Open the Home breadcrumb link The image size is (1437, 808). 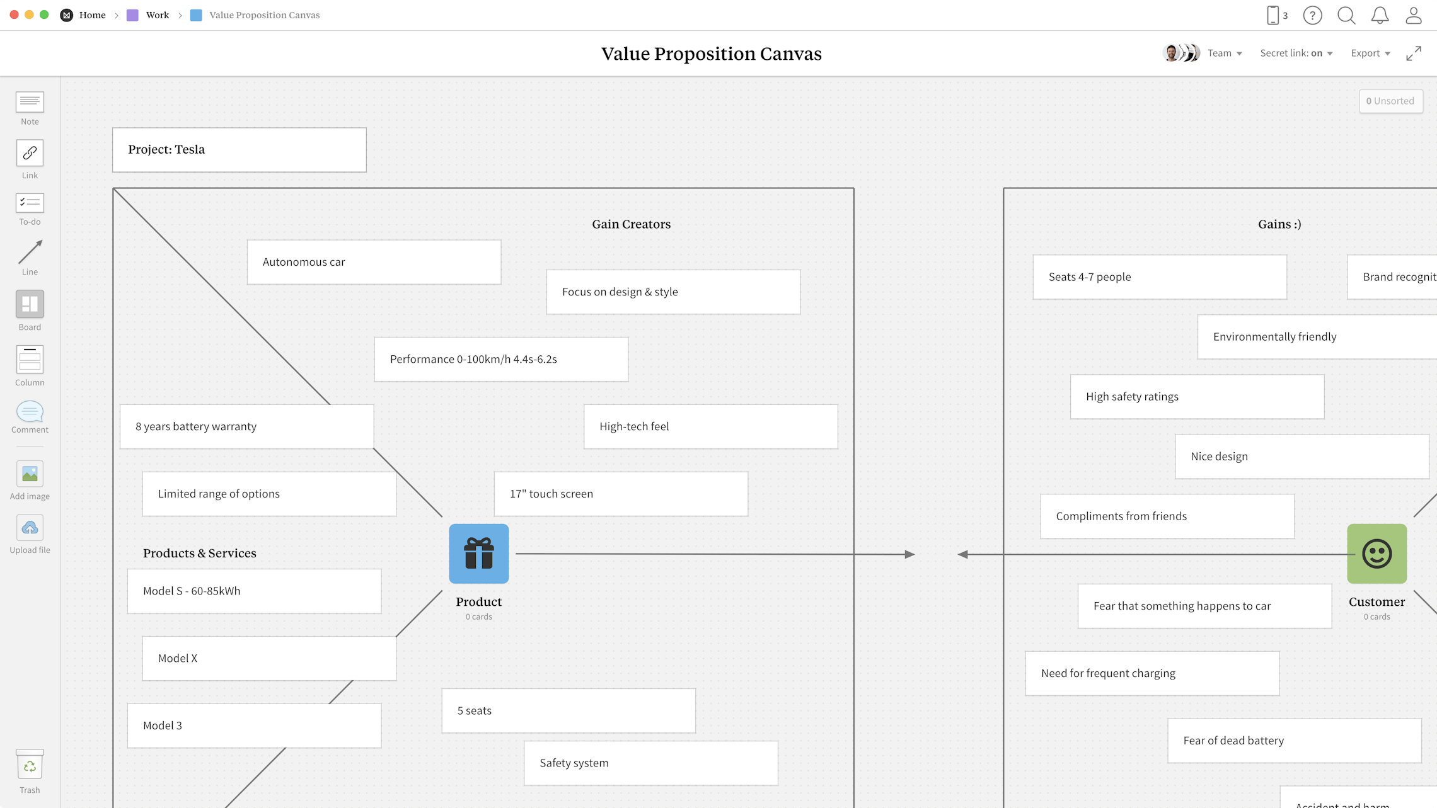pyautogui.click(x=93, y=14)
